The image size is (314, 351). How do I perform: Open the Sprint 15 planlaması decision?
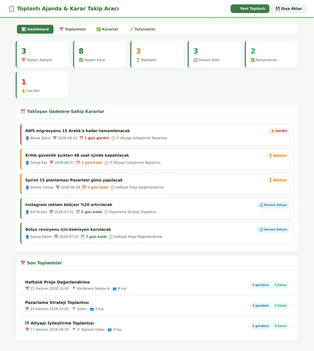157,184
